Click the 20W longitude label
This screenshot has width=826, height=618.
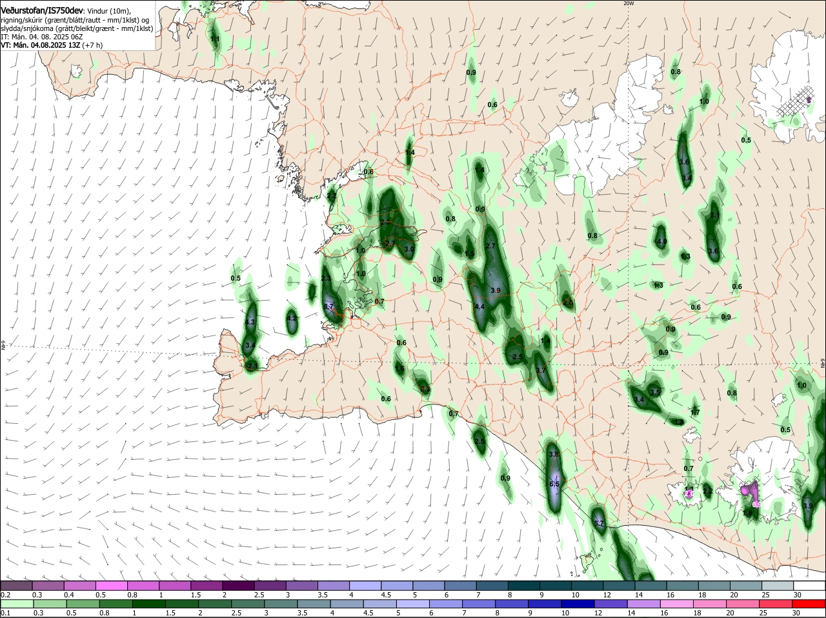tap(629, 3)
